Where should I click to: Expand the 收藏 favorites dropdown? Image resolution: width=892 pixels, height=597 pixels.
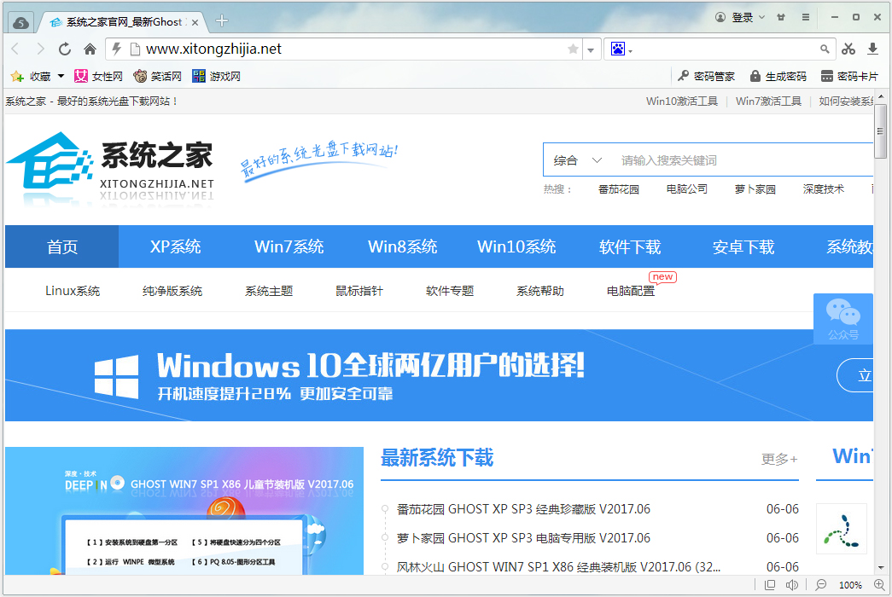tap(61, 77)
